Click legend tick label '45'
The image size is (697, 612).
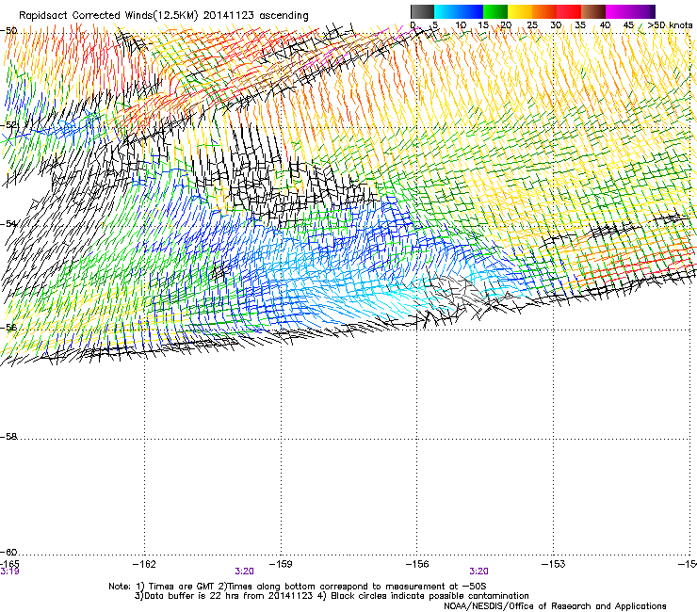(x=628, y=25)
